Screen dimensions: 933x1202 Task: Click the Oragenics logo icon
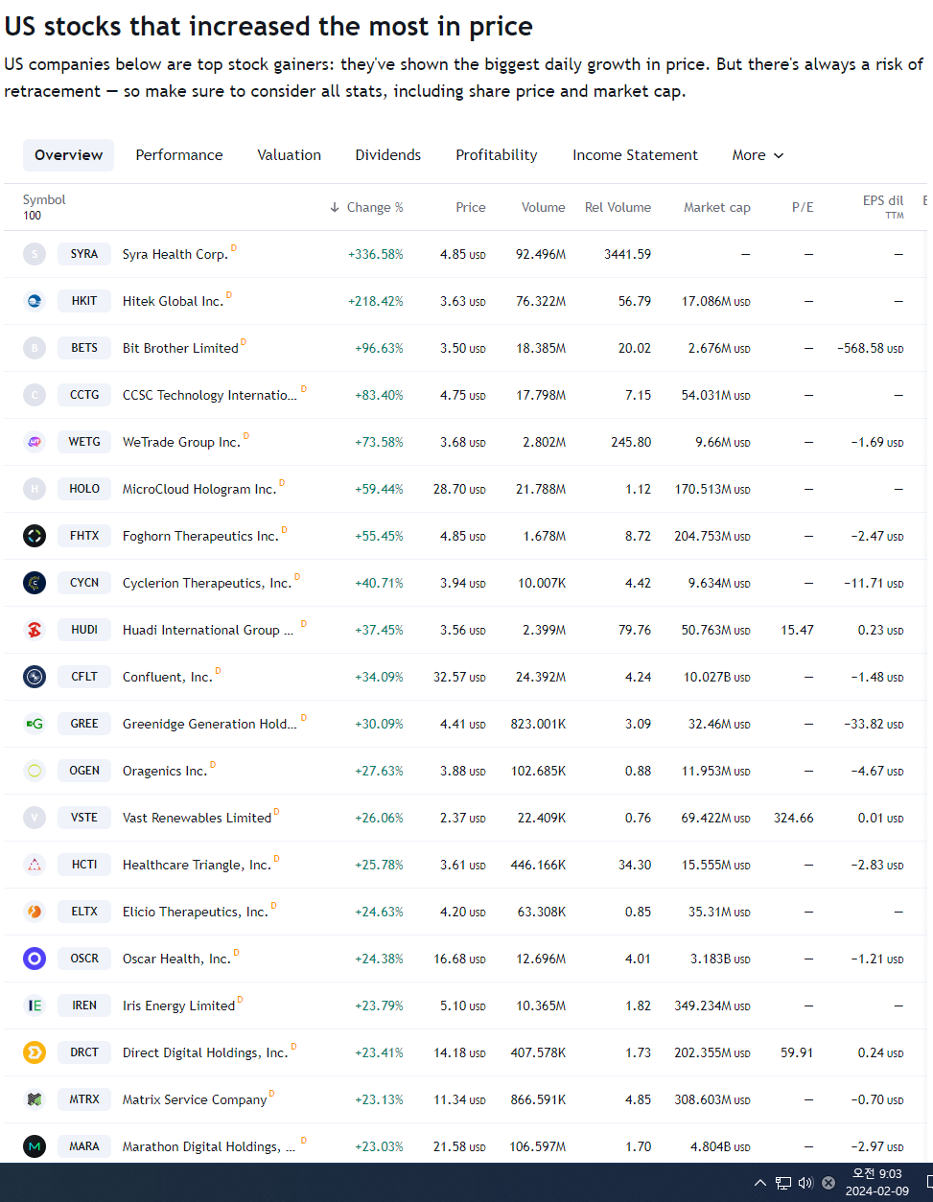click(x=35, y=771)
